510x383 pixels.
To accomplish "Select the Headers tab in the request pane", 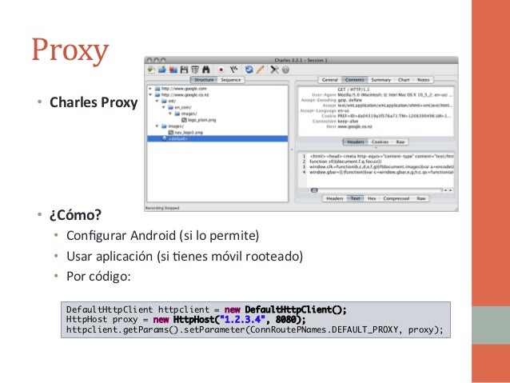I will coord(356,142).
